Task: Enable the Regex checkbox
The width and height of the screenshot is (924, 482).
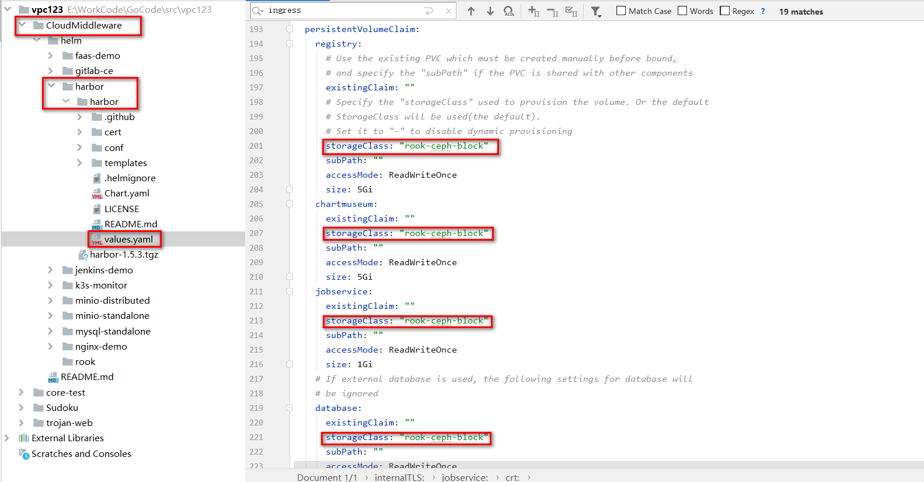Action: tap(725, 10)
